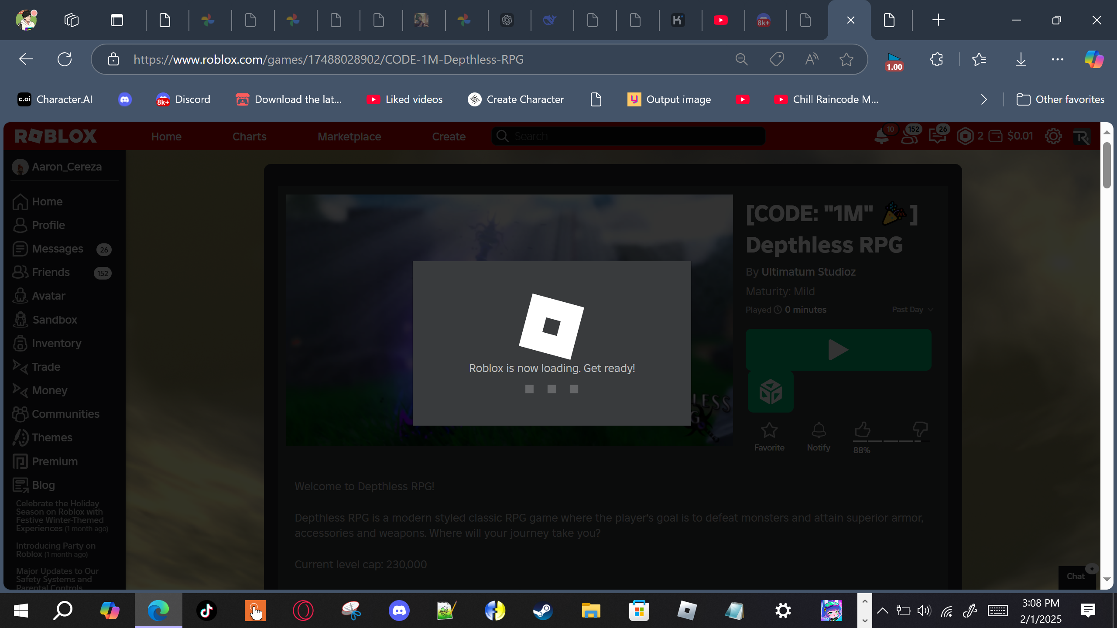The image size is (1117, 628).
Task: Show hidden system tray icons
Action: [x=882, y=611]
